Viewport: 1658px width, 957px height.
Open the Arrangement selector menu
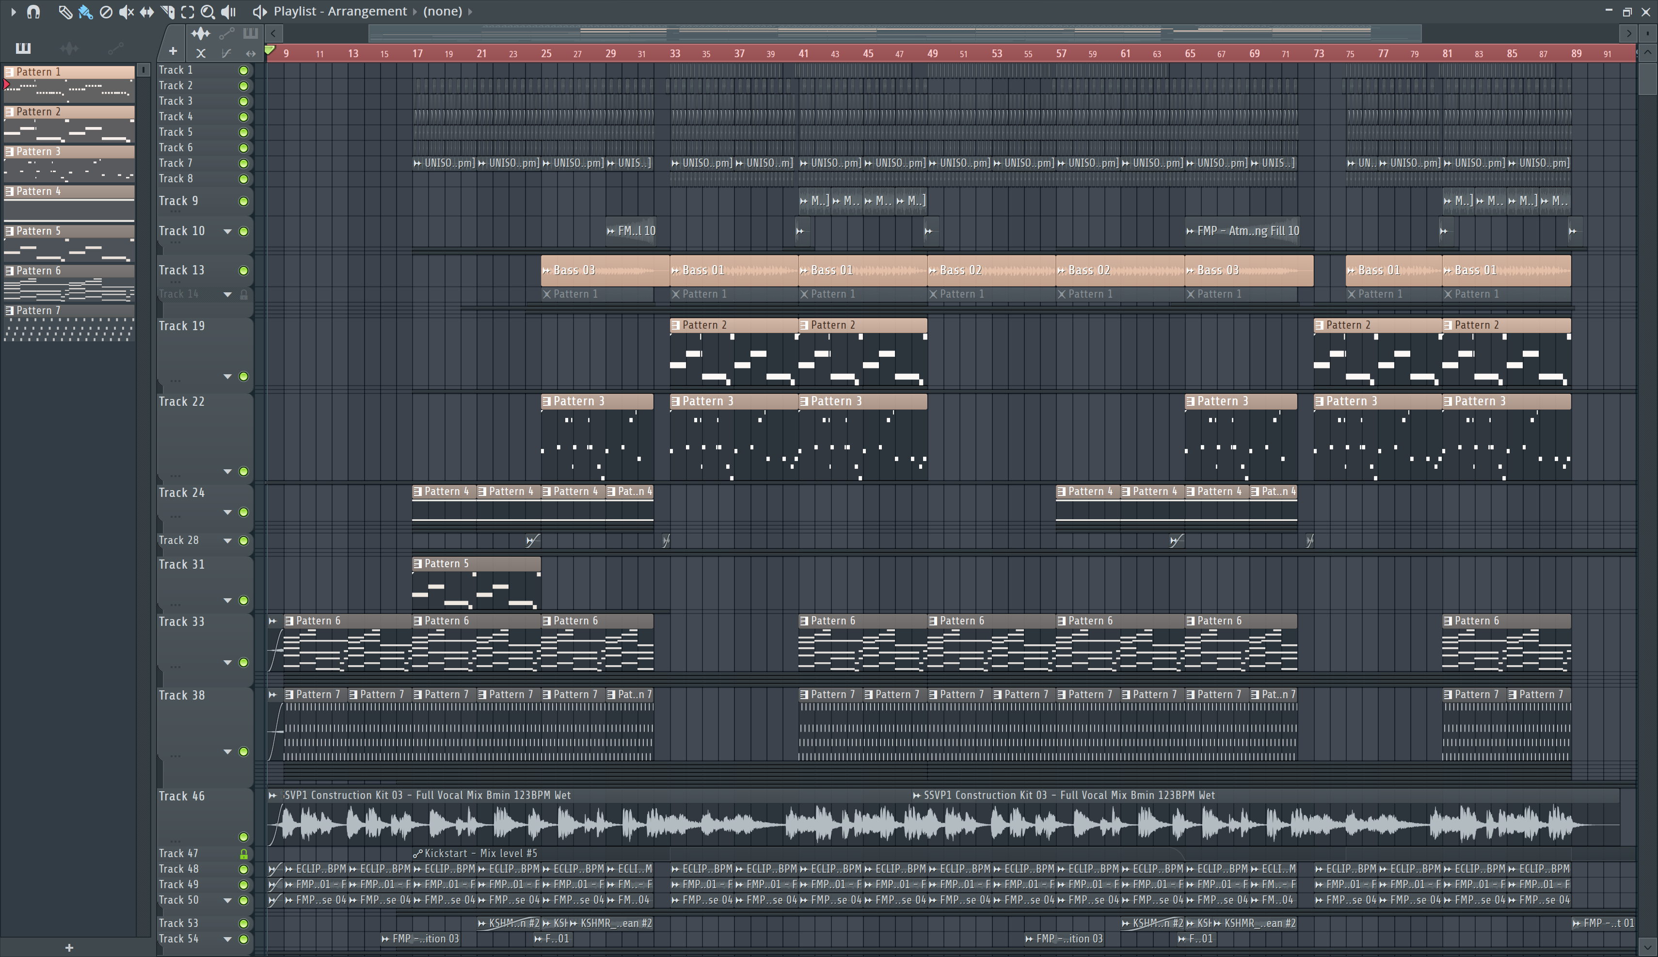tap(367, 11)
